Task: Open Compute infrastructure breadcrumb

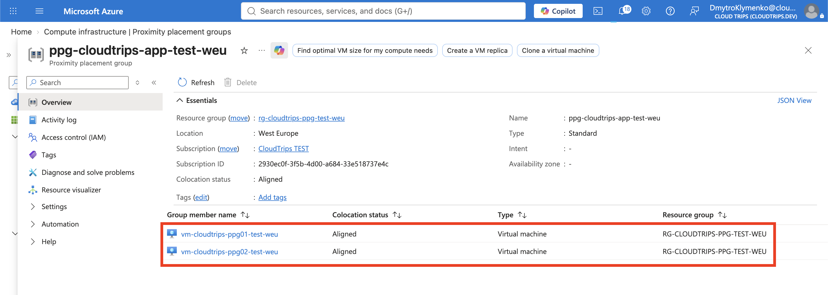Action: point(137,32)
